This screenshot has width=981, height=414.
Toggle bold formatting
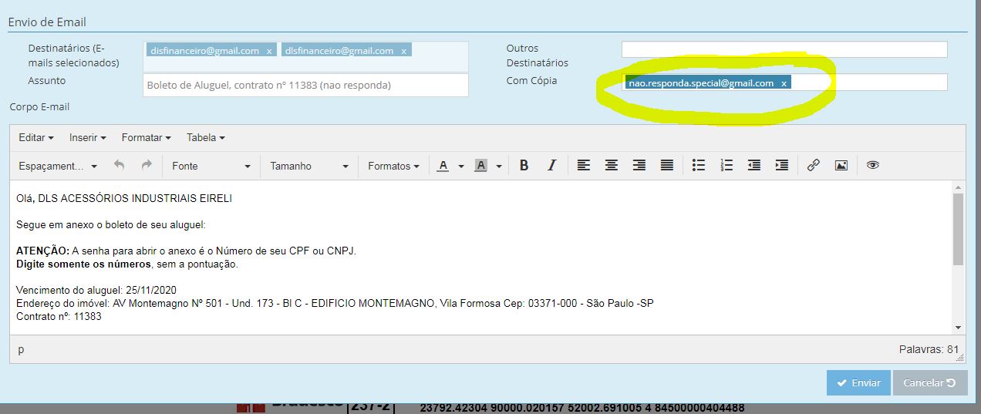click(x=524, y=165)
